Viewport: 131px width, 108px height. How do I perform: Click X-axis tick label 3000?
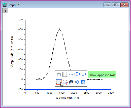tap(99, 93)
